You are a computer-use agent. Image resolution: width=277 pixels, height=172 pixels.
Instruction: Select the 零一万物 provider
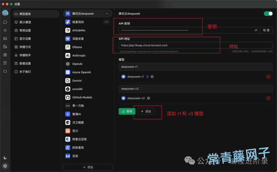click(x=88, y=106)
